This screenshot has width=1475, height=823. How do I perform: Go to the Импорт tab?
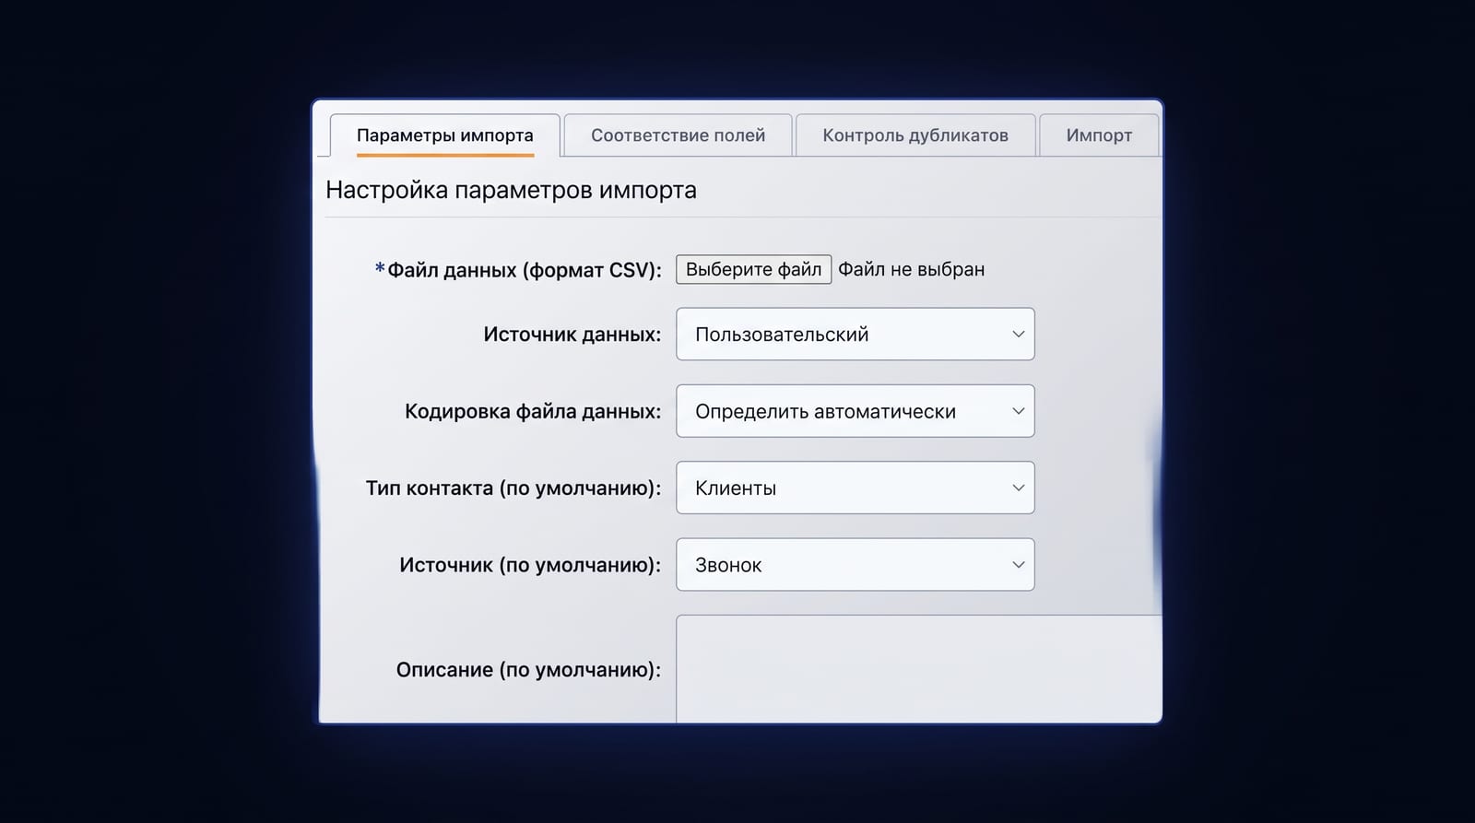[1099, 135]
